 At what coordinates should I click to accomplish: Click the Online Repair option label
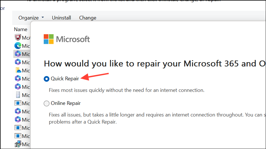pos(66,103)
